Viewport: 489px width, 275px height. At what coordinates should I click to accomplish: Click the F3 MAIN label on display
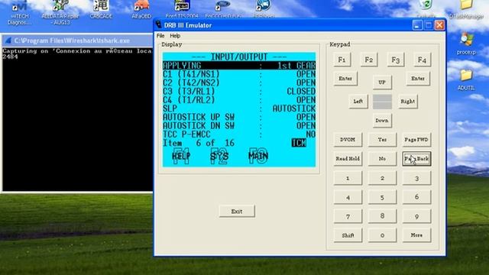[258, 156]
